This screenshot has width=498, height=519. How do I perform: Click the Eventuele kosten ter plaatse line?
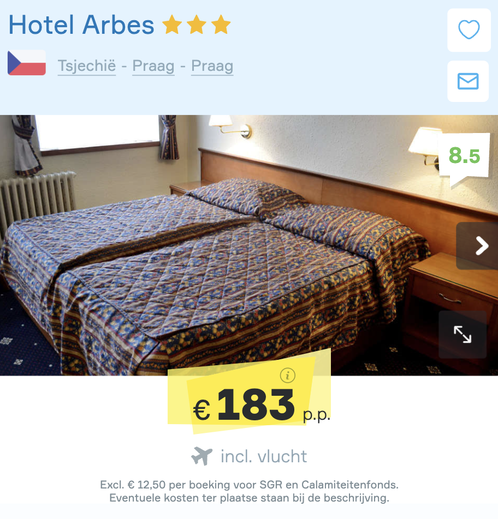coord(250,498)
